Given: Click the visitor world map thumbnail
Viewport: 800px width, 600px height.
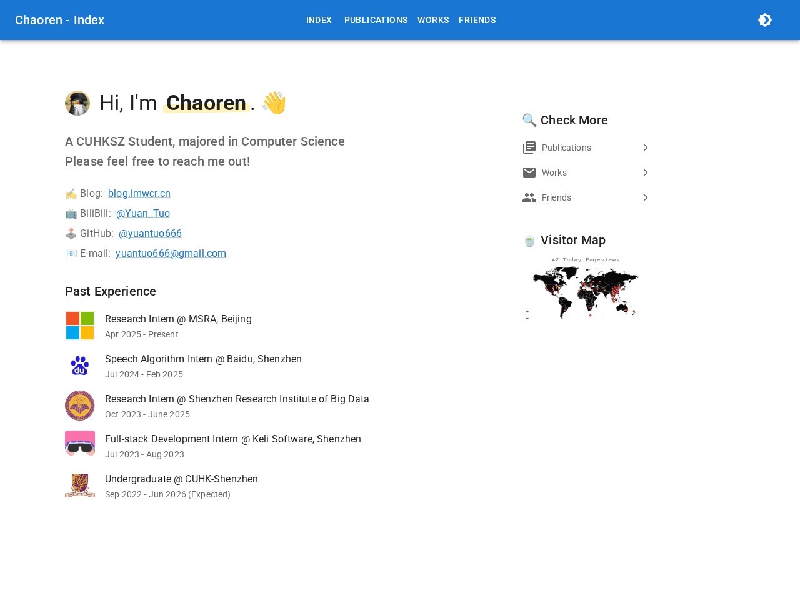Looking at the screenshot, I should (582, 289).
